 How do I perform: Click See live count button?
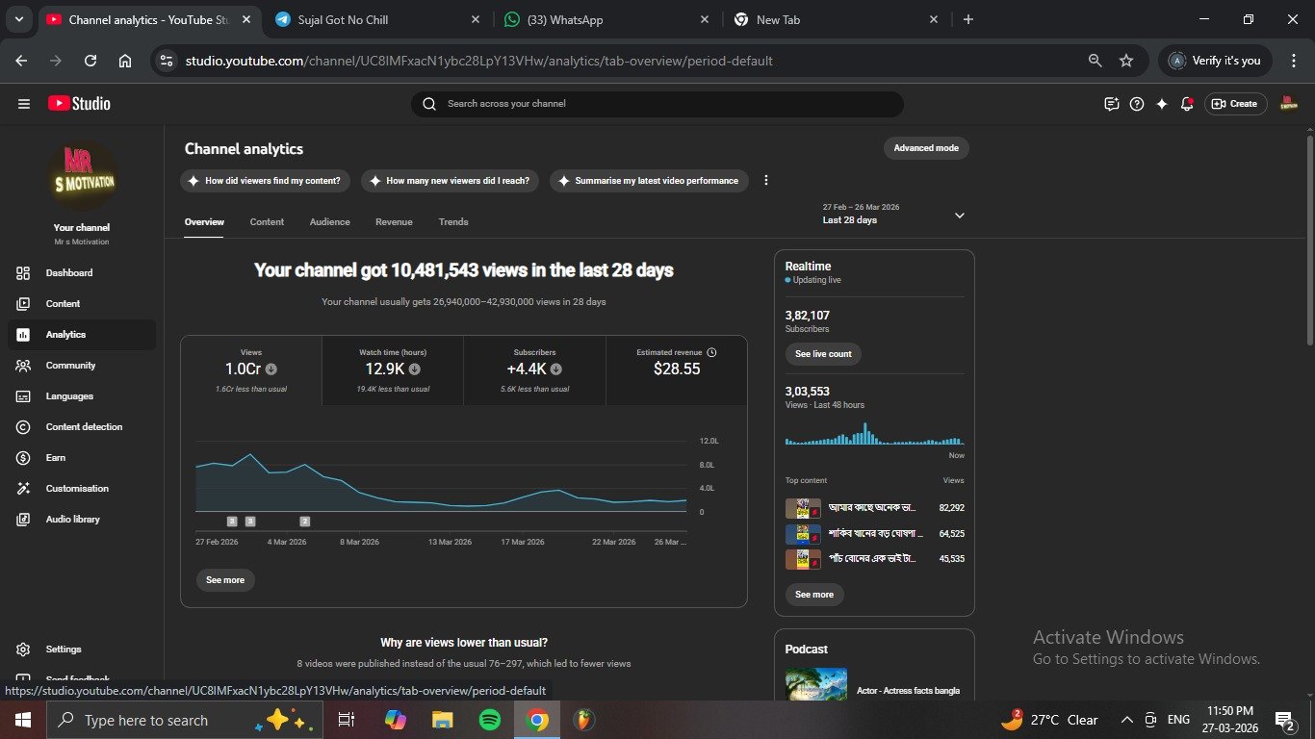(x=823, y=354)
